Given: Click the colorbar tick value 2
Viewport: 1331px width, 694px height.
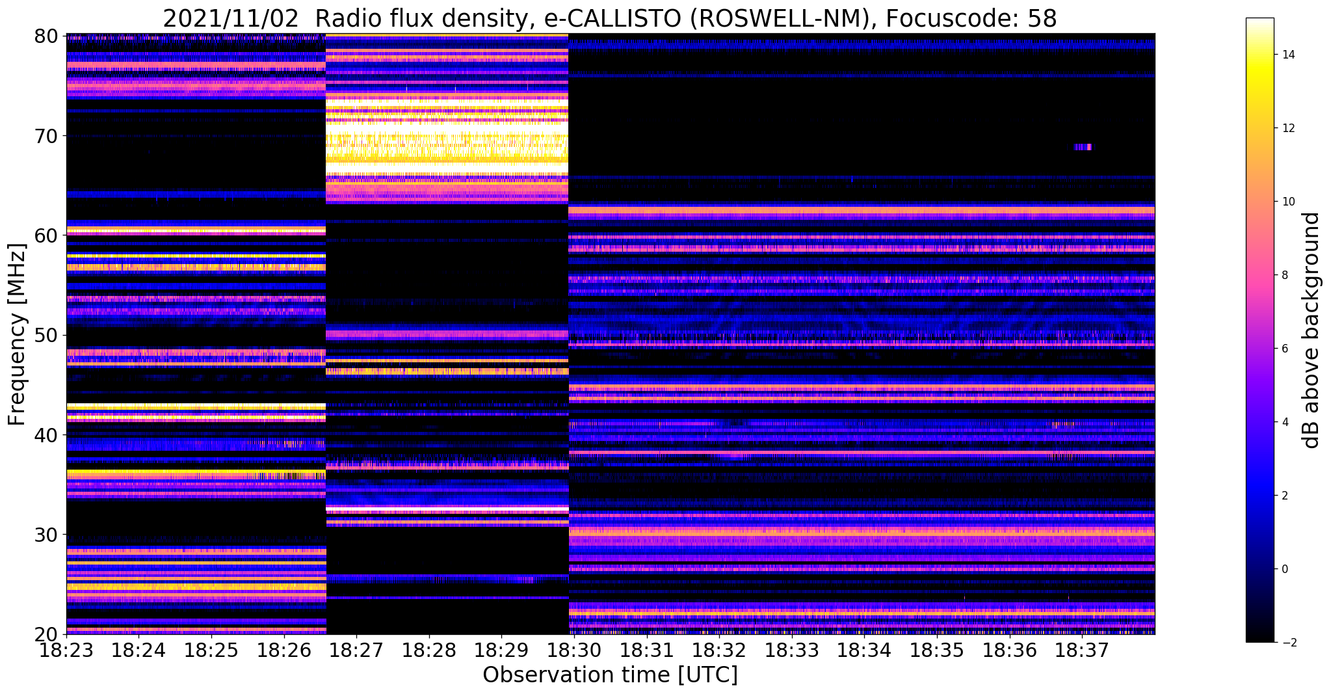Looking at the screenshot, I should coord(1284,496).
